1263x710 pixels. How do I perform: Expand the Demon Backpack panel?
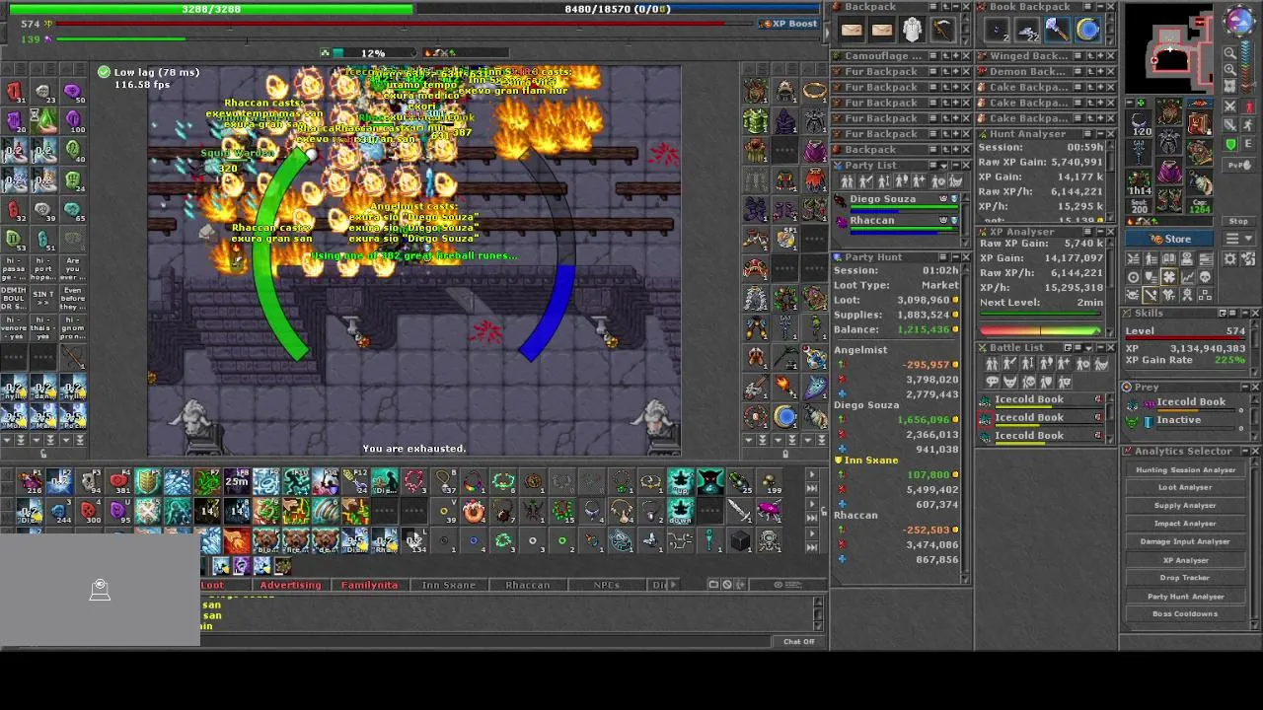click(x=1100, y=71)
